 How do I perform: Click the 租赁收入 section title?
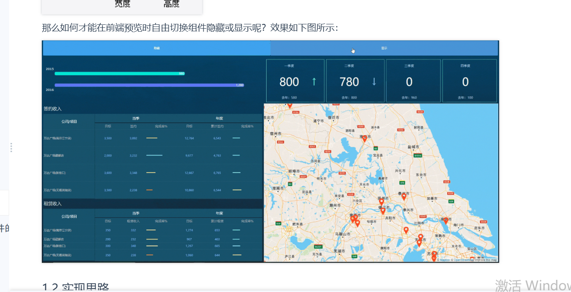pyautogui.click(x=53, y=203)
